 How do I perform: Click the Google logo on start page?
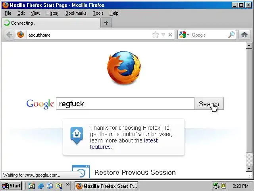[x=40, y=104]
